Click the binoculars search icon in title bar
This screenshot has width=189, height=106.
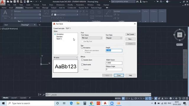tap(137, 1)
